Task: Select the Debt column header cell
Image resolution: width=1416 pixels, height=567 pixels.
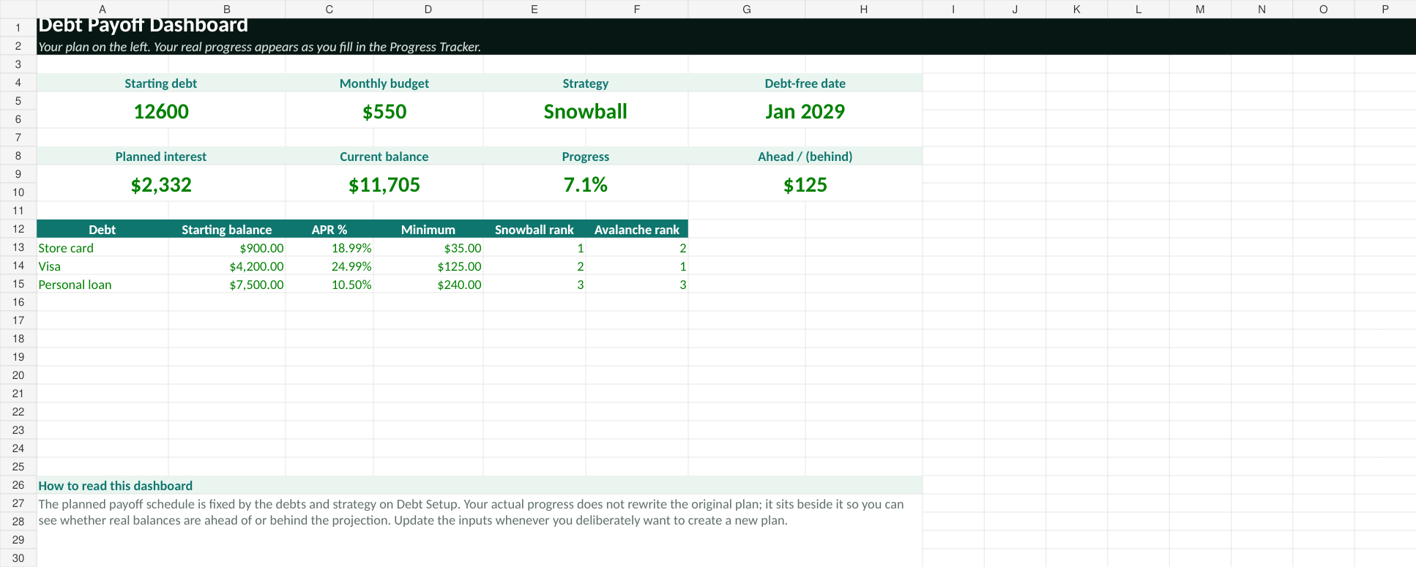Action: pos(103,230)
